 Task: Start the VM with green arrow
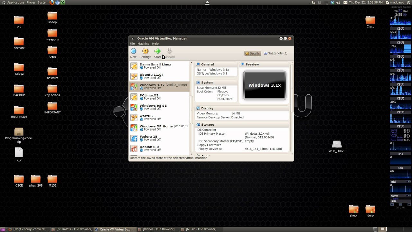(x=157, y=51)
